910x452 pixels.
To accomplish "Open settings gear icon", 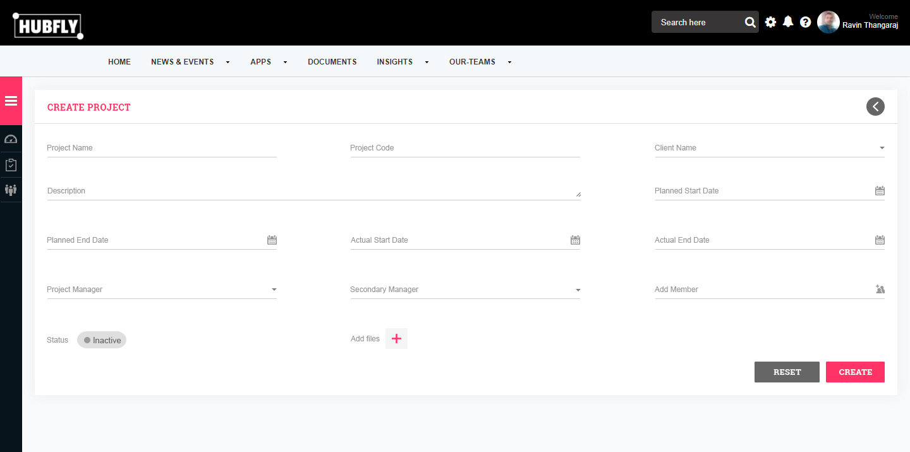I will point(770,22).
